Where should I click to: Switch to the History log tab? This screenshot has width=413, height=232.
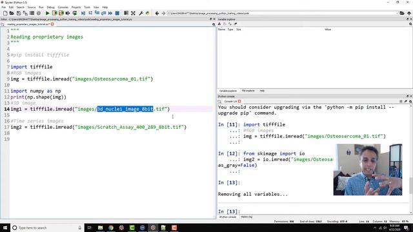[247, 217]
